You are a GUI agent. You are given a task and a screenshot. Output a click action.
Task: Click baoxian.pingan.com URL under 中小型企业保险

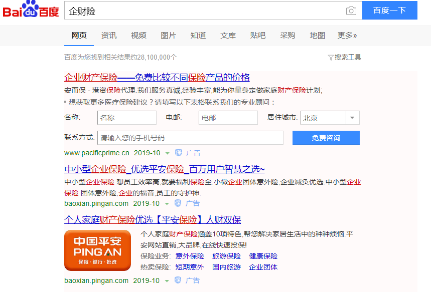96,203
